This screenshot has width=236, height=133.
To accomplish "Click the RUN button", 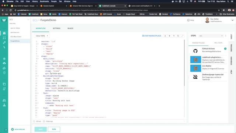I will (x=54, y=129).
